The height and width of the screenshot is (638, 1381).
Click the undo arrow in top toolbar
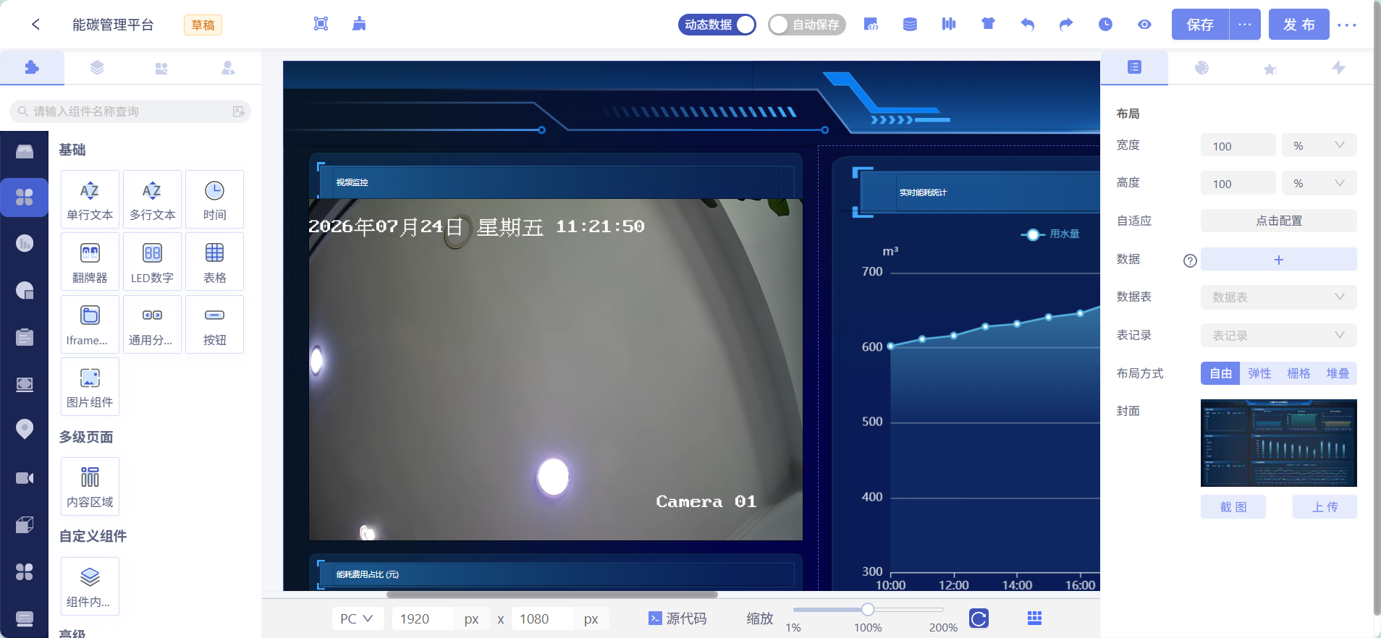pos(1027,25)
